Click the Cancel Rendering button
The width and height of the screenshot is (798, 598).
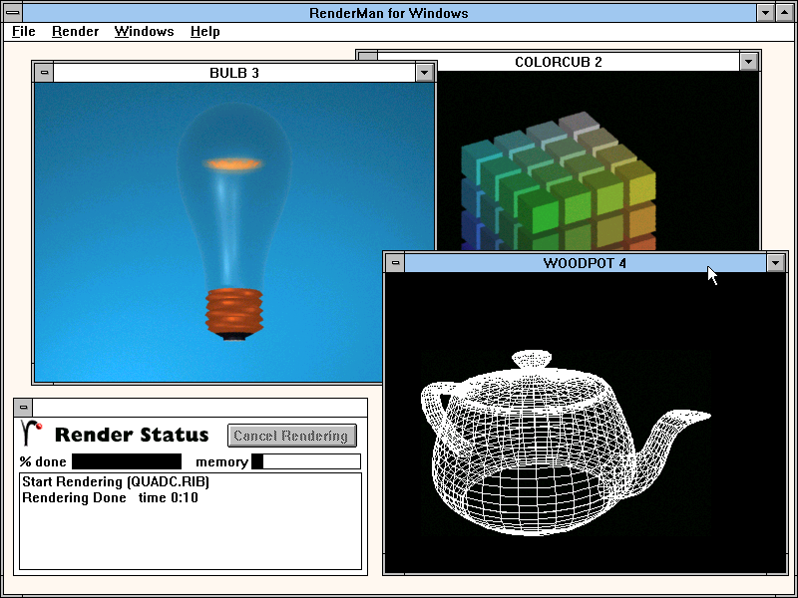pos(291,436)
